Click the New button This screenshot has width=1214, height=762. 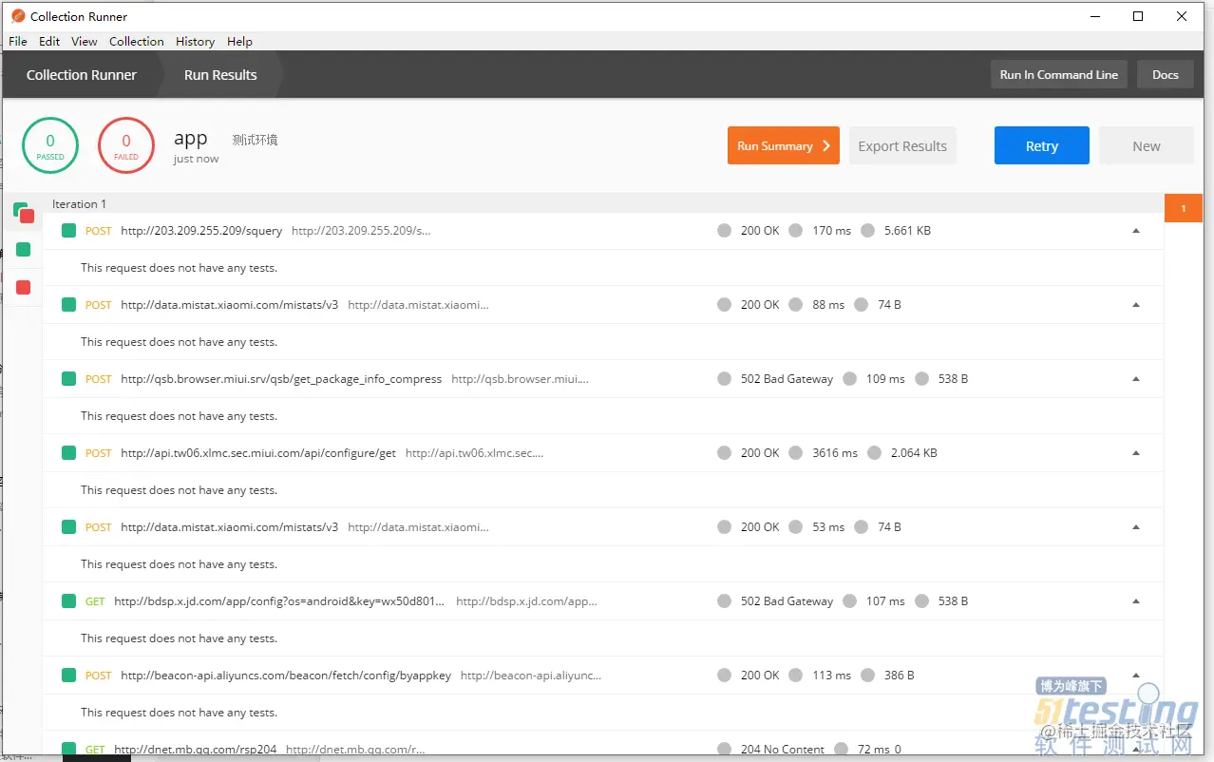[x=1147, y=145]
